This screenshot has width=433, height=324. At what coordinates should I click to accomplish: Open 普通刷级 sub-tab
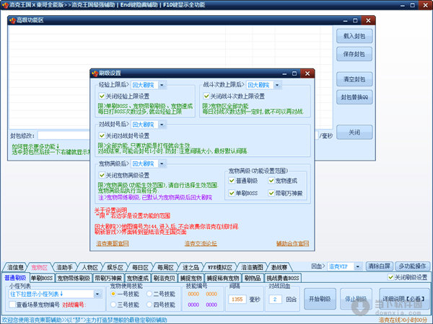tap(15, 278)
